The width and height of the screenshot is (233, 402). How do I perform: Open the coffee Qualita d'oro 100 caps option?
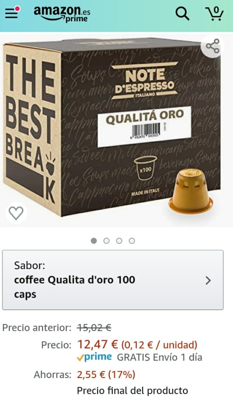click(75, 287)
